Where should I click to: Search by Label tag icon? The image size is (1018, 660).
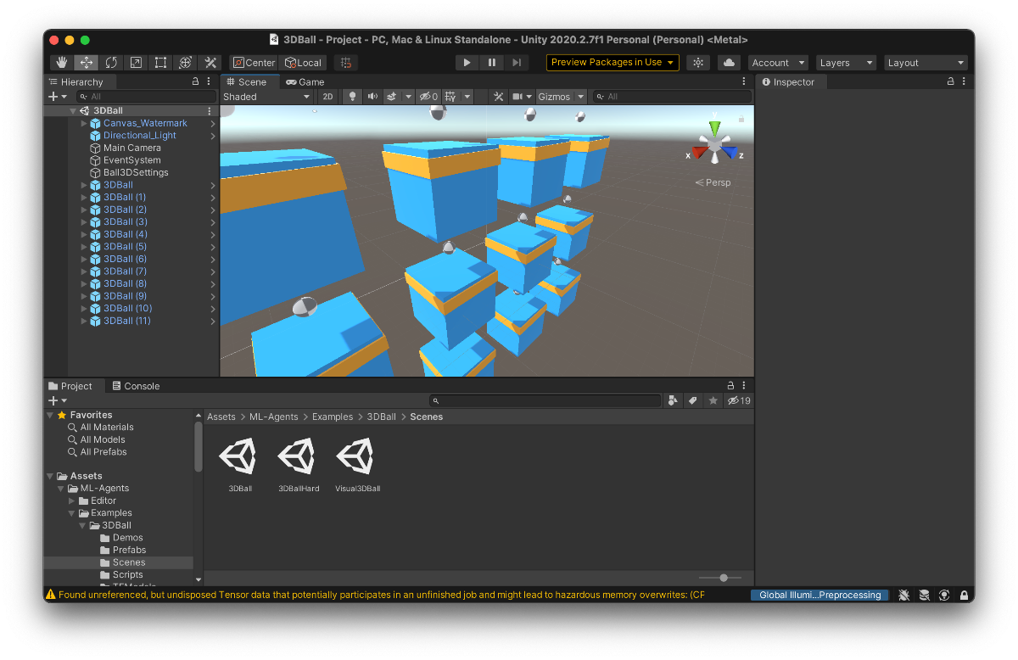(693, 400)
